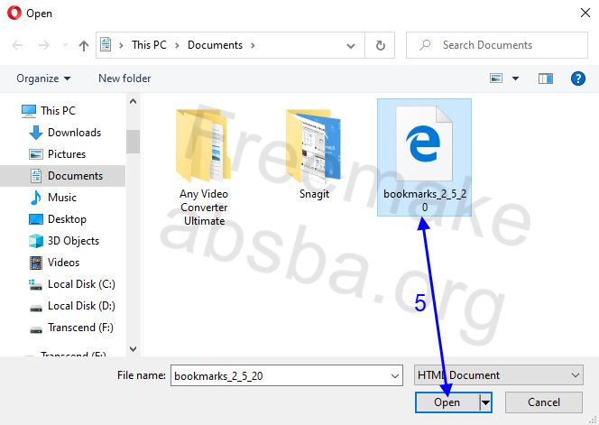
Task: Click the Pictures sidebar icon
Action: click(x=36, y=154)
